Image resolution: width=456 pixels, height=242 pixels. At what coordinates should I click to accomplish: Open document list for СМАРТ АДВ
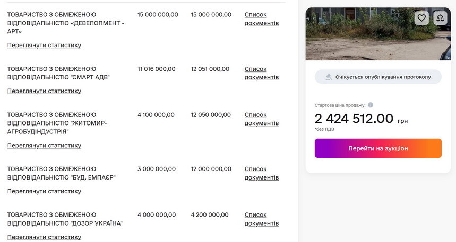261,73
